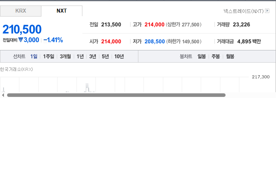Show the 1일 line chart
The width and height of the screenshot is (276, 193).
coord(34,56)
